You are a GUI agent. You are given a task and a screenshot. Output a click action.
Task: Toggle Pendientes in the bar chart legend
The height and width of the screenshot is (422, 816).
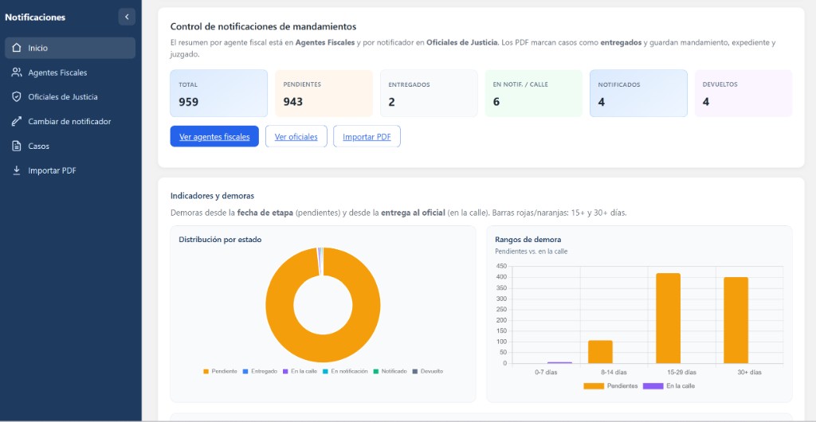(x=610, y=386)
